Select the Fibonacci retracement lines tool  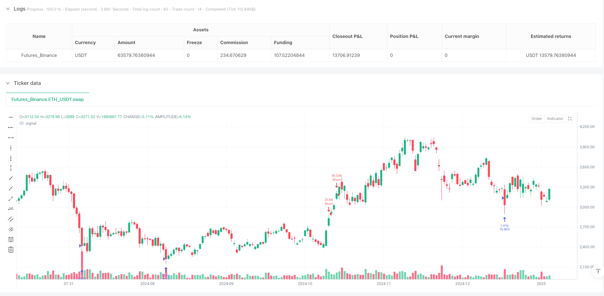(11, 239)
